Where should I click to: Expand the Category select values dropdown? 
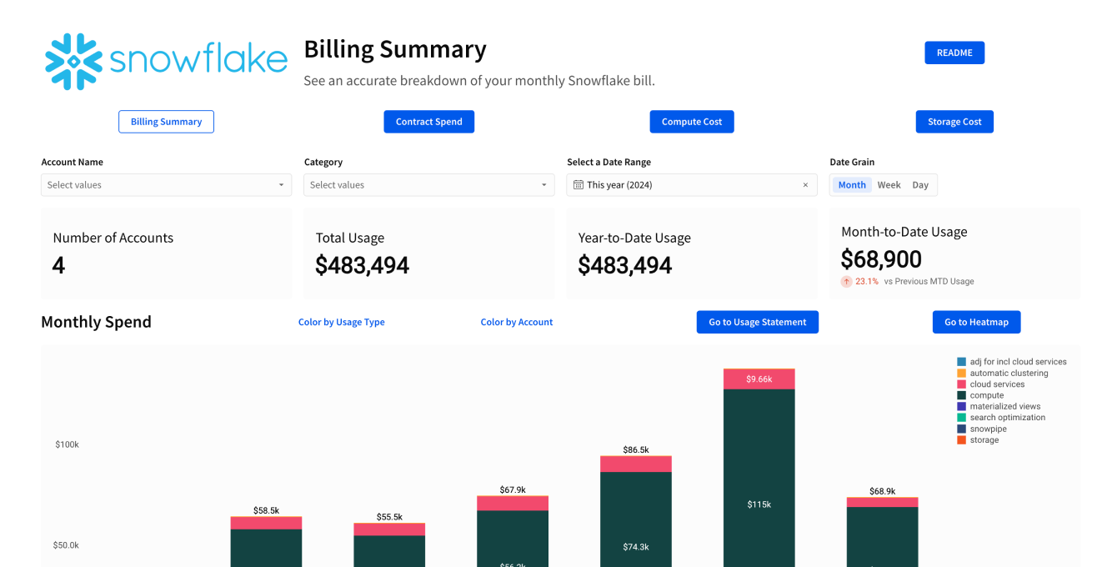[428, 185]
